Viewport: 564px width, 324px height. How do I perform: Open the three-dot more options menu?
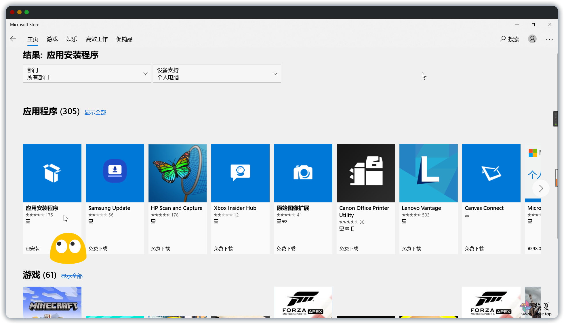tap(549, 39)
